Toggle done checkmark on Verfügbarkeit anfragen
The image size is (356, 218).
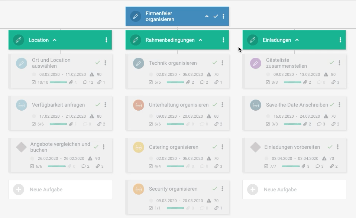98,105
